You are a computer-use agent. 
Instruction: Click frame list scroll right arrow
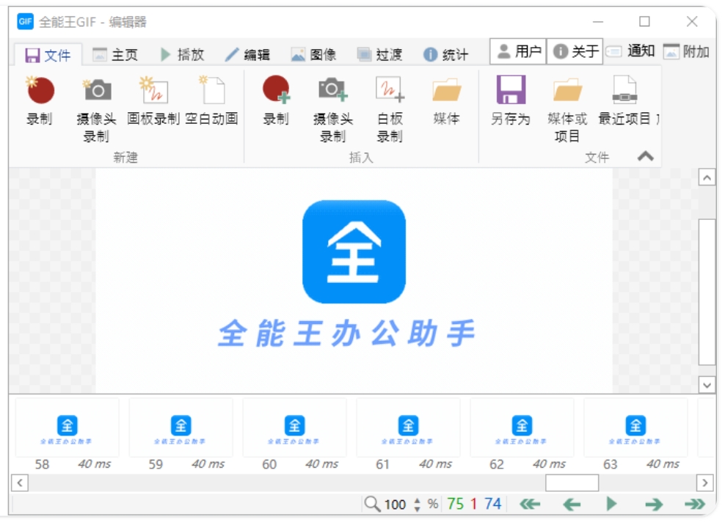[704, 483]
